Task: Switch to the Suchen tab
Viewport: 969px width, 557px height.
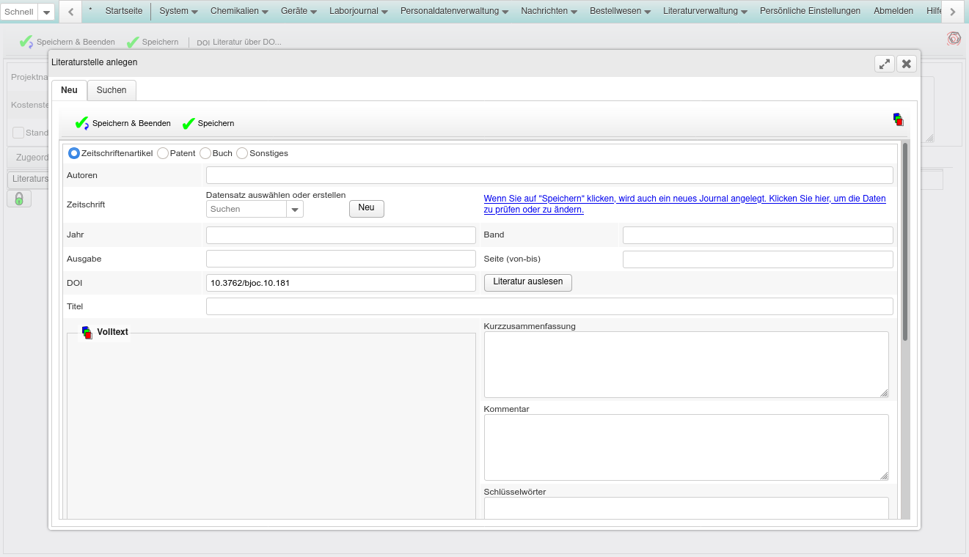Action: [x=111, y=90]
